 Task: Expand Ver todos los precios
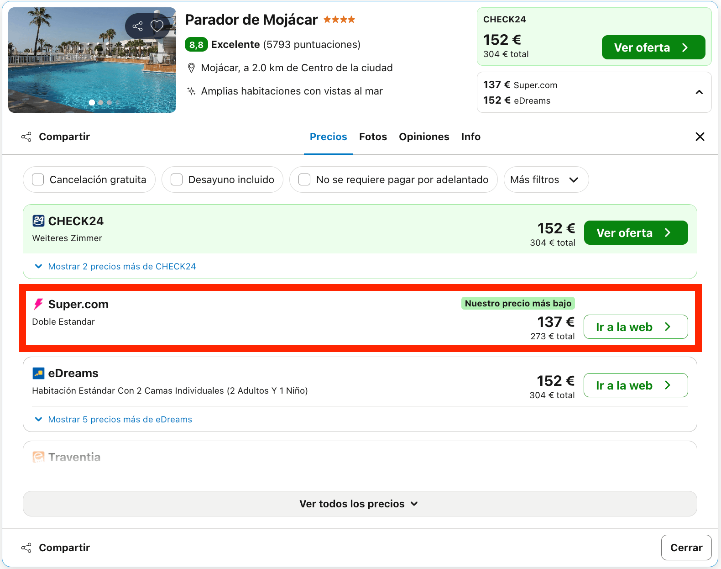pyautogui.click(x=360, y=504)
